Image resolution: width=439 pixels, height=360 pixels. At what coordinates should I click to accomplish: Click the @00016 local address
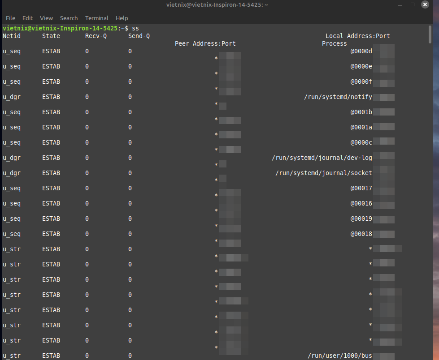(361, 203)
